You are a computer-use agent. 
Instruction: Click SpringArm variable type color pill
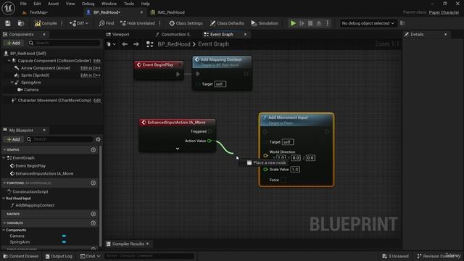tap(64, 241)
